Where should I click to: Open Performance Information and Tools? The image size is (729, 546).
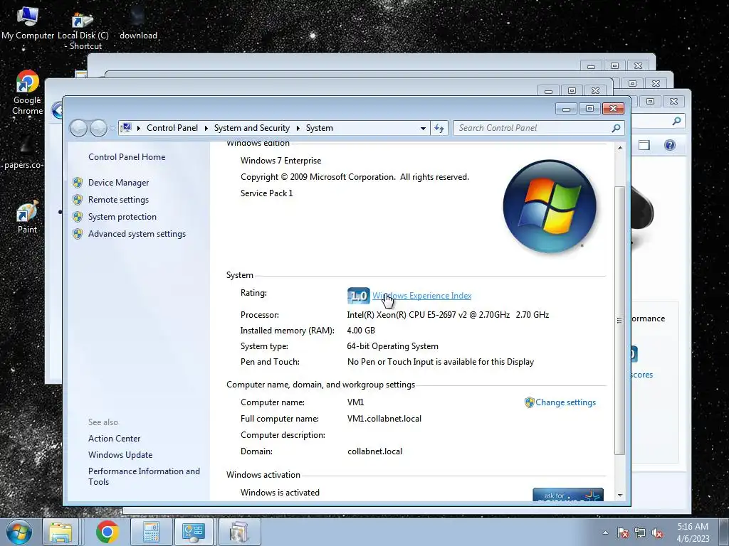(x=144, y=476)
